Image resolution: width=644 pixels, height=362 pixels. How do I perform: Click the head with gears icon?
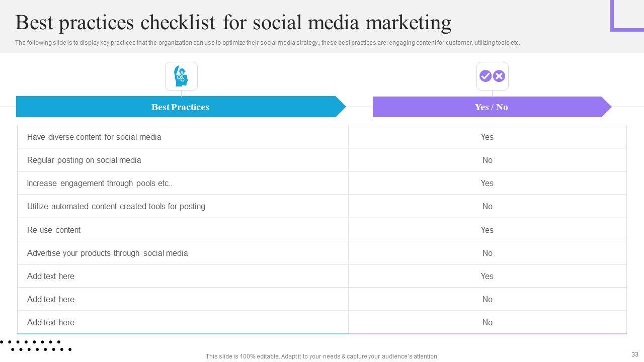point(181,76)
